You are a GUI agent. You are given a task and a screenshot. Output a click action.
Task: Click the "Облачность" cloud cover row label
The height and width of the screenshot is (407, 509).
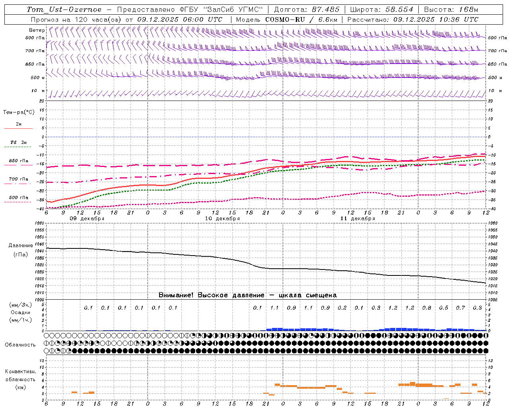[x=20, y=345]
